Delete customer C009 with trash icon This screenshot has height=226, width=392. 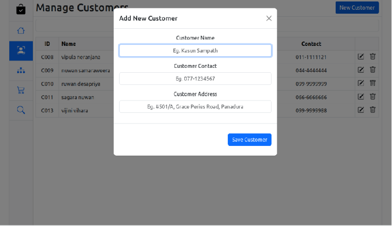click(372, 70)
